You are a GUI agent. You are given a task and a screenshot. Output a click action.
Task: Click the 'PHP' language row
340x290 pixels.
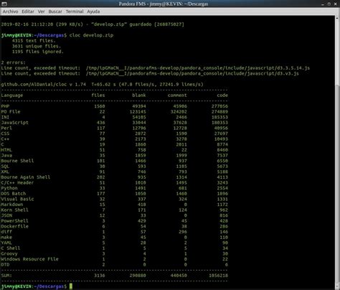click(x=114, y=106)
